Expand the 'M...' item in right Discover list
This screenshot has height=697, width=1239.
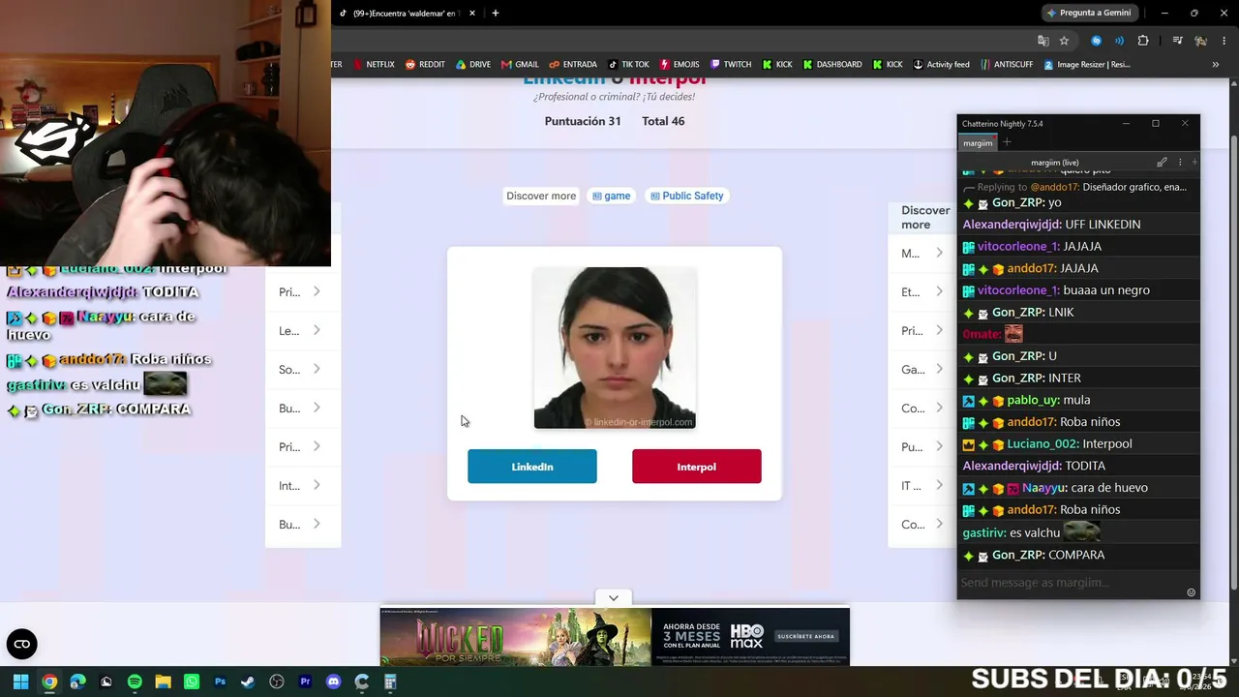tap(922, 253)
